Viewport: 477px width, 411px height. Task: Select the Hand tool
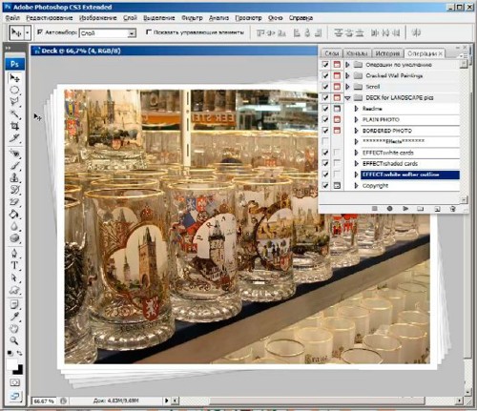pyautogui.click(x=14, y=328)
